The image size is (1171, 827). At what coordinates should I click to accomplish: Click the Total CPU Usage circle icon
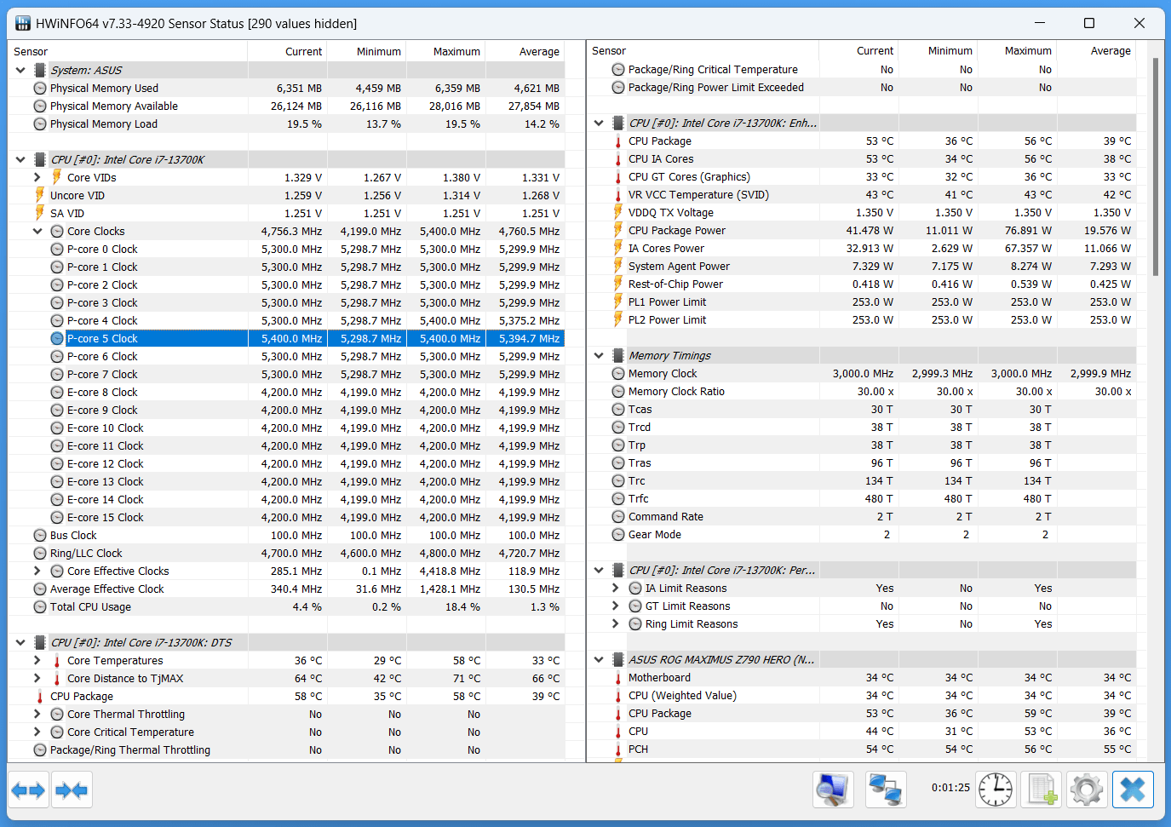pos(40,606)
